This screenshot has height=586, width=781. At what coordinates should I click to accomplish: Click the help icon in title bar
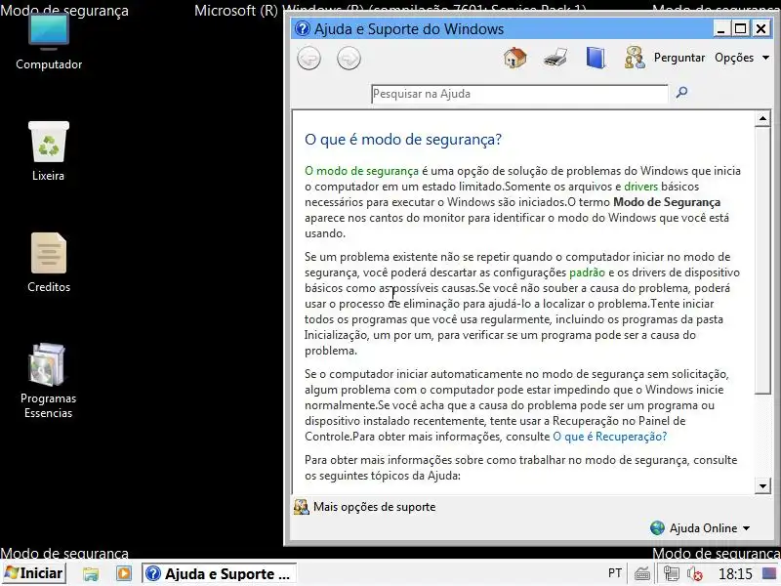302,29
